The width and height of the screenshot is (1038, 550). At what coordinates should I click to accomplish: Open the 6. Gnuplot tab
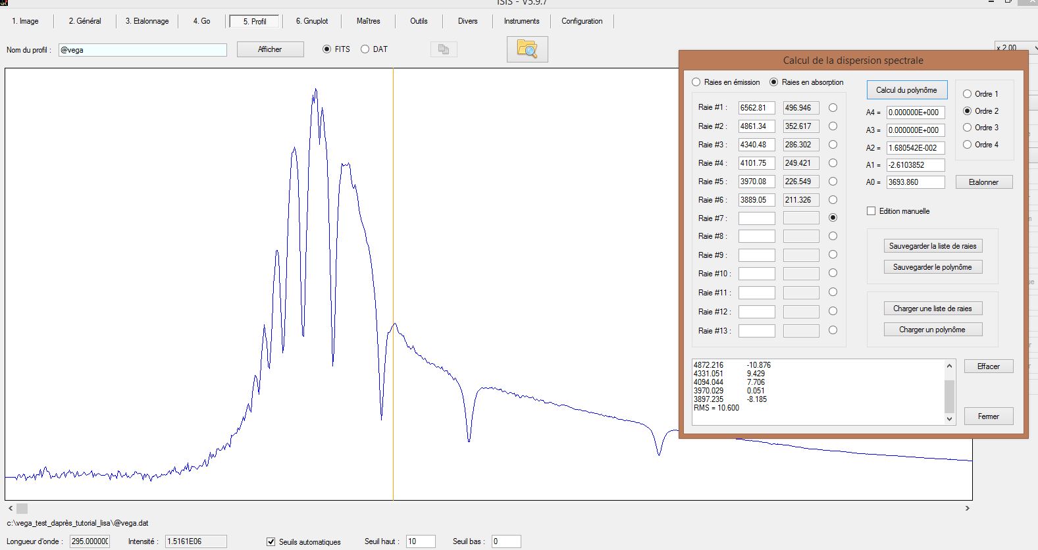[x=311, y=21]
